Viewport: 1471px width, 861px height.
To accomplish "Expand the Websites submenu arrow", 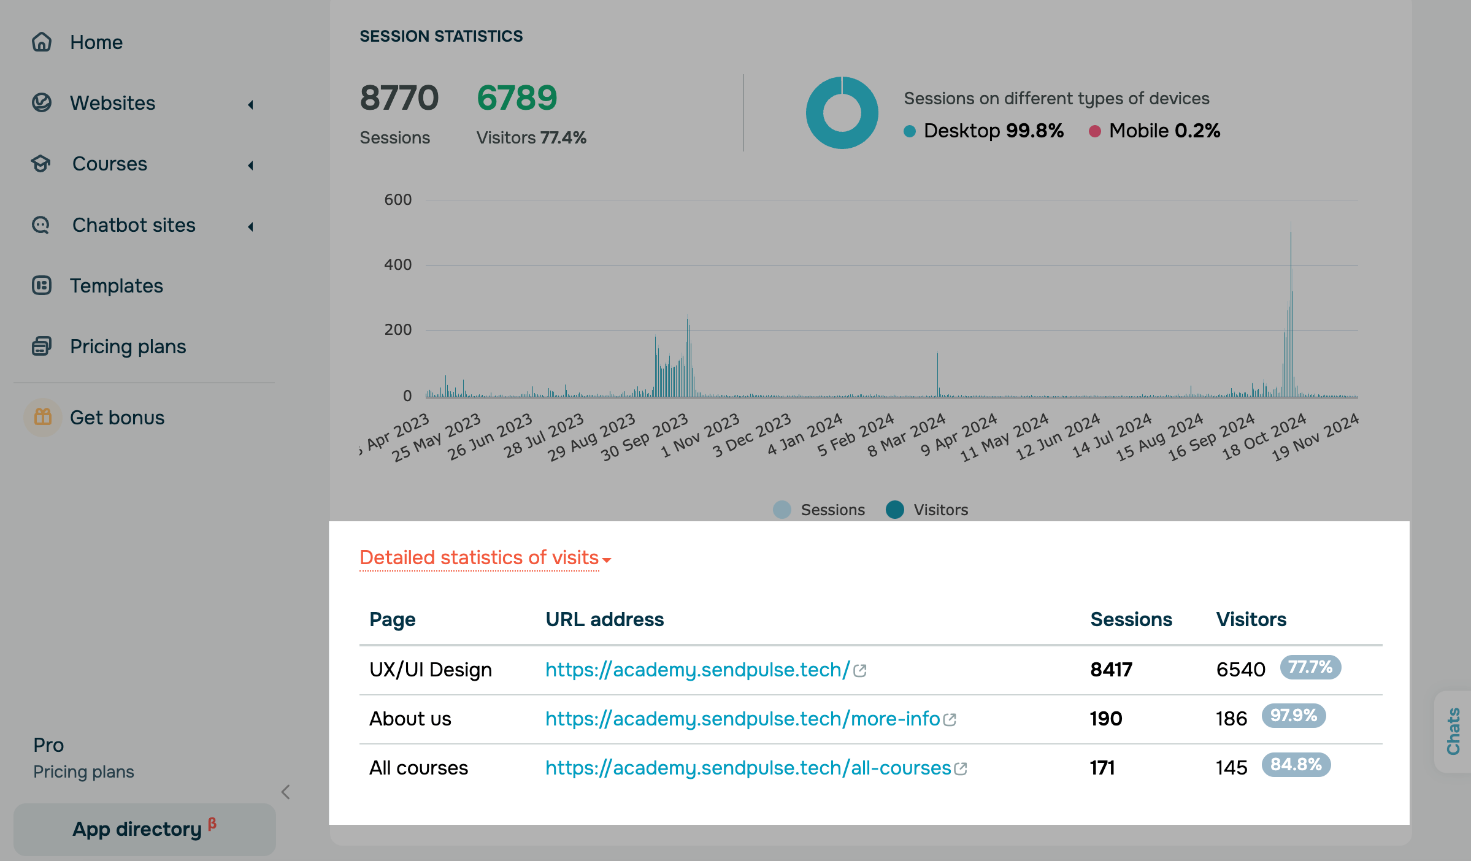I will pos(250,104).
